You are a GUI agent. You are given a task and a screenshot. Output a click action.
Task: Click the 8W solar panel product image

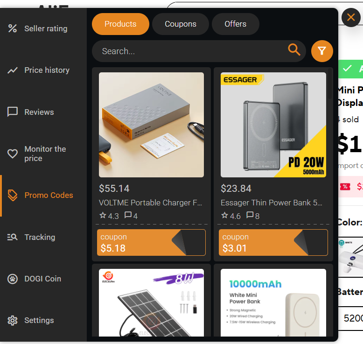pyautogui.click(x=151, y=302)
